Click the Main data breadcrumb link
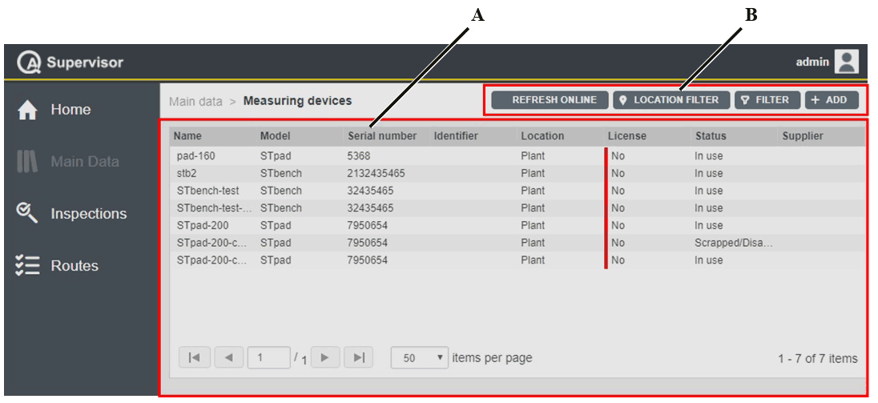 tap(195, 102)
